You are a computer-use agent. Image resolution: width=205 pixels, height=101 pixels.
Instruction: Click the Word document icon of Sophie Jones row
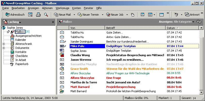pyautogui.click(x=62, y=51)
